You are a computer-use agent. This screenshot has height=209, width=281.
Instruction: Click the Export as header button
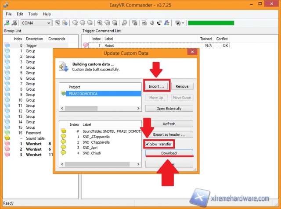(x=169, y=135)
